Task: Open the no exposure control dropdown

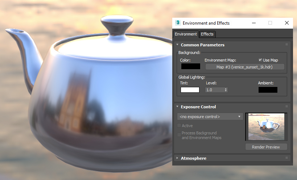Action: [x=210, y=117]
